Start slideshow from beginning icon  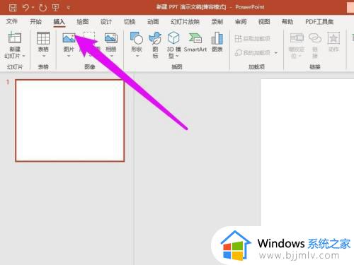click(x=56, y=8)
